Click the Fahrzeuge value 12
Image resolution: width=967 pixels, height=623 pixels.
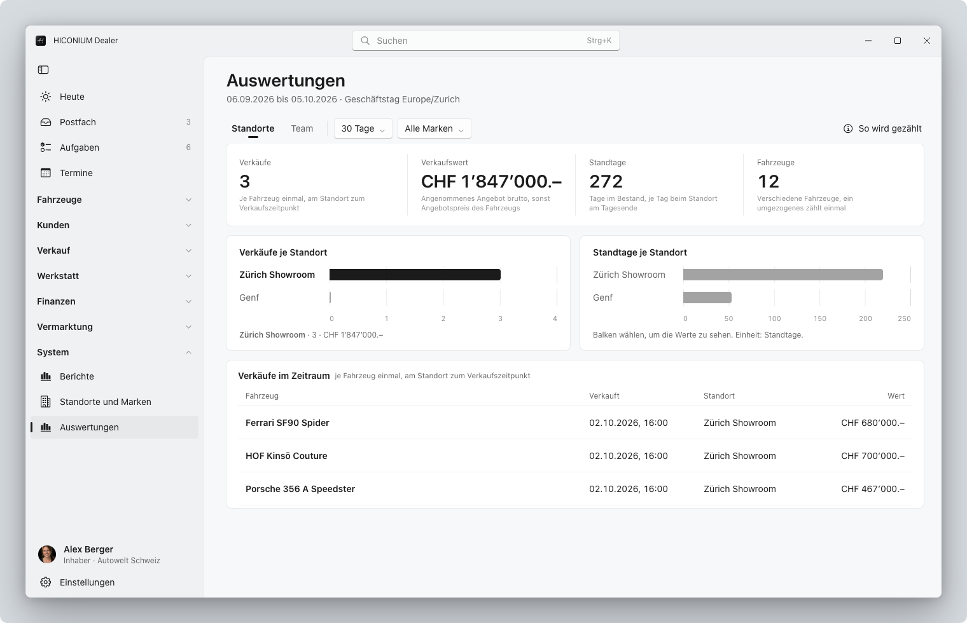[x=769, y=182]
